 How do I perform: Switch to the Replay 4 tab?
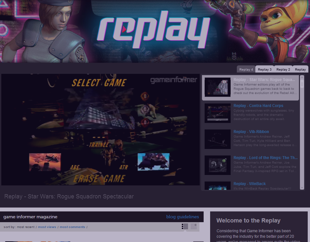(246, 69)
